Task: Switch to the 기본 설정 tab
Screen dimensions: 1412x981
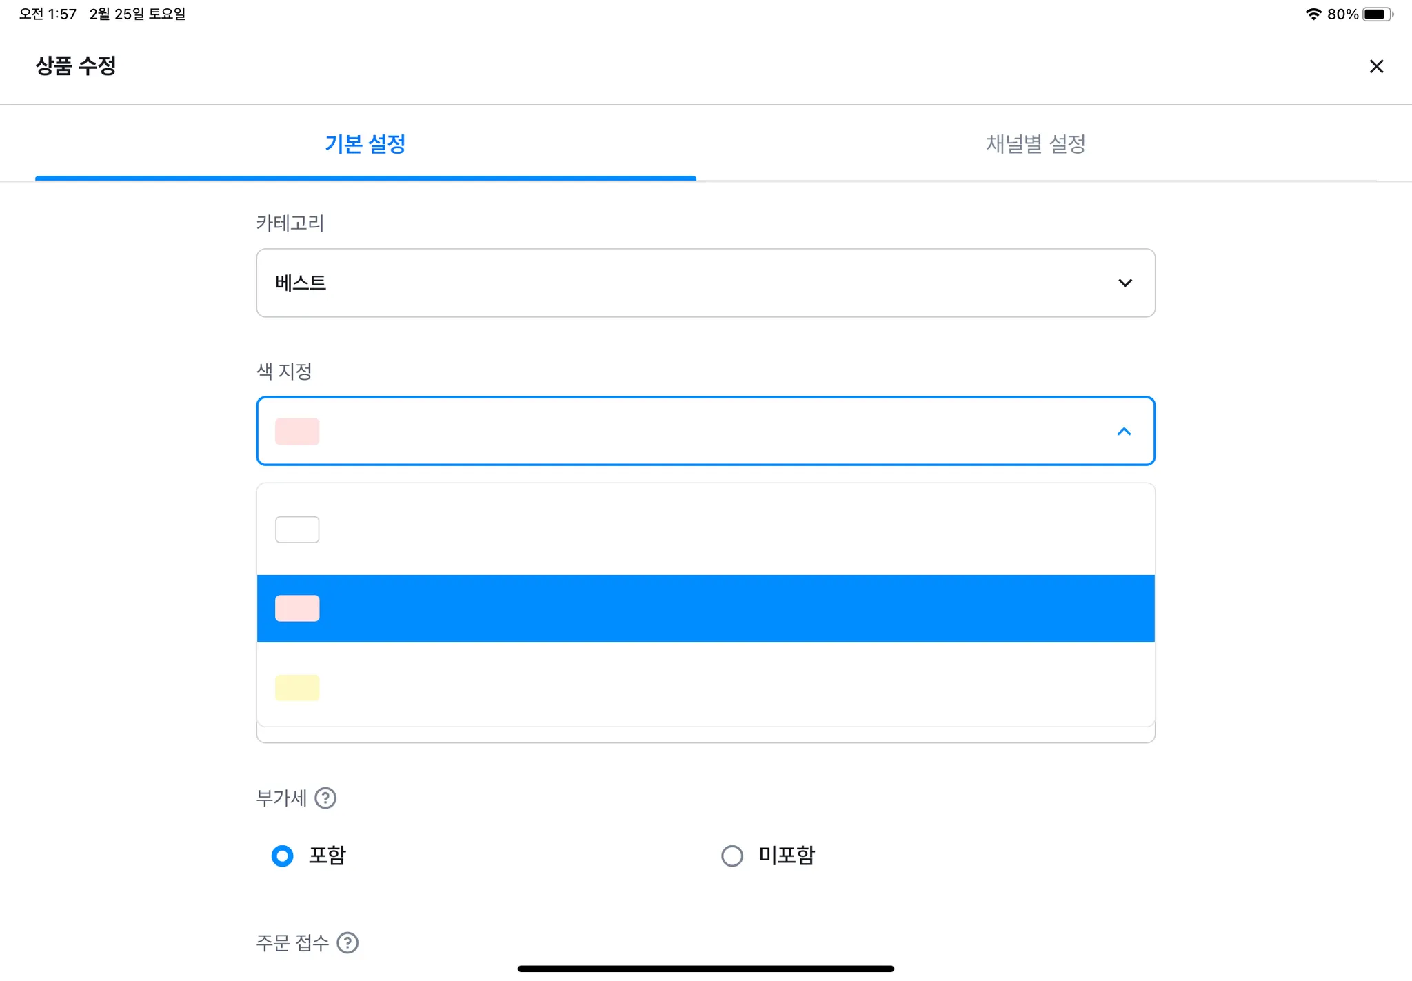Action: coord(365,144)
